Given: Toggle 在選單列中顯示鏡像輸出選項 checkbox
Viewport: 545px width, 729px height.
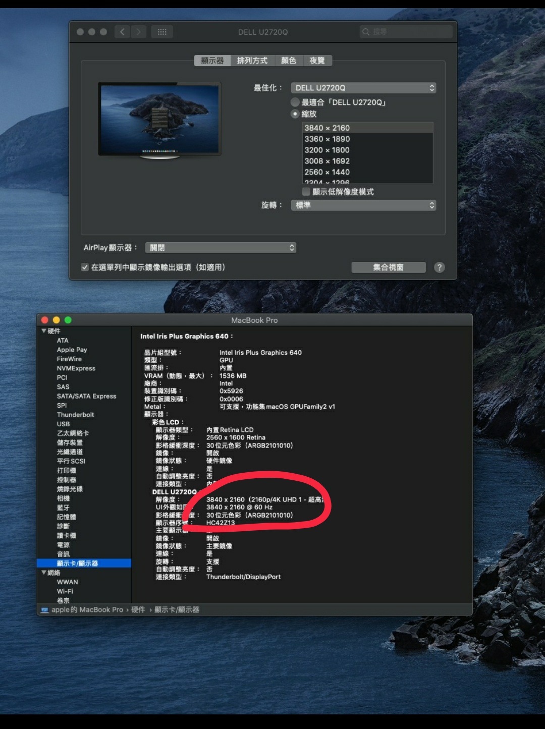Looking at the screenshot, I should pos(85,267).
